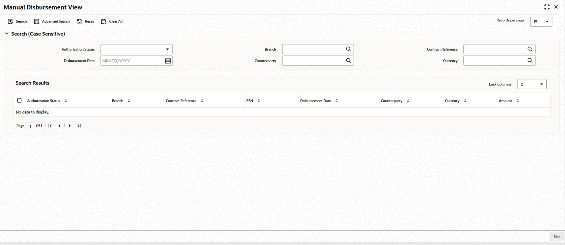565x245 pixels.
Task: Open the Counterparty lookup search icon
Action: tap(348, 61)
